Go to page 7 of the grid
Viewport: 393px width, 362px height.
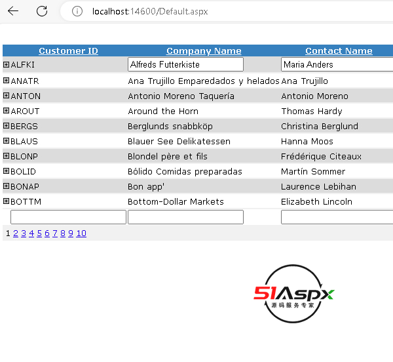[x=55, y=233]
